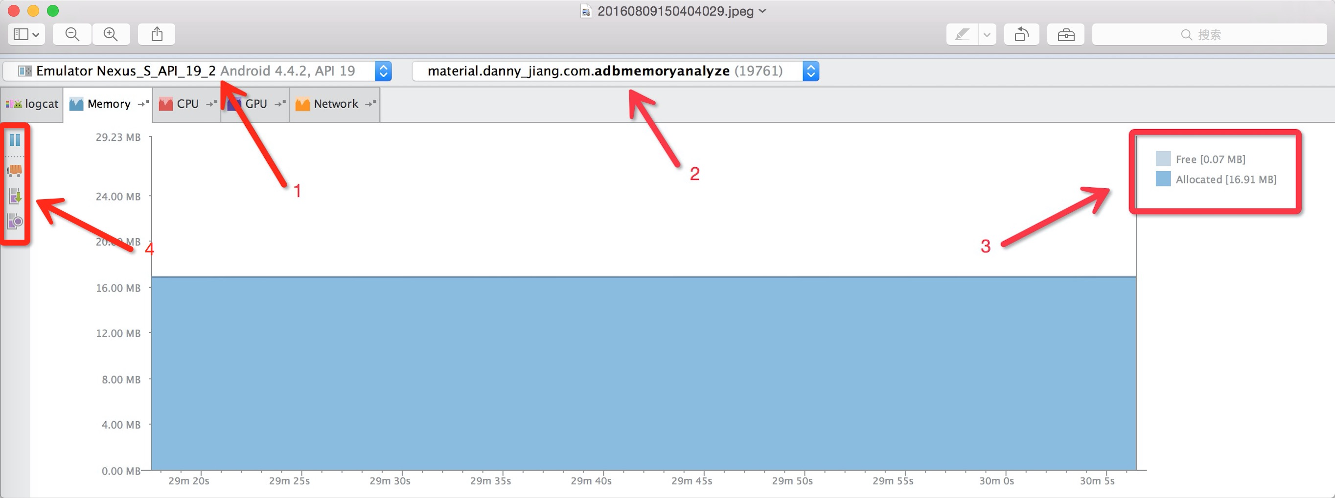Click the 30m 5s time label
The width and height of the screenshot is (1335, 498).
pos(1097,481)
